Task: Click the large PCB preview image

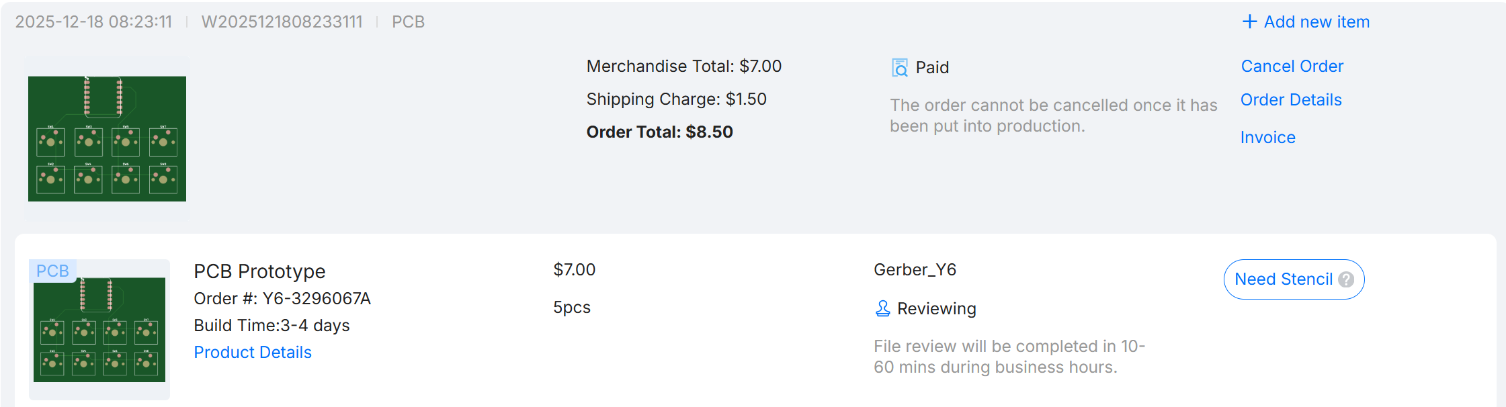Action: click(107, 139)
